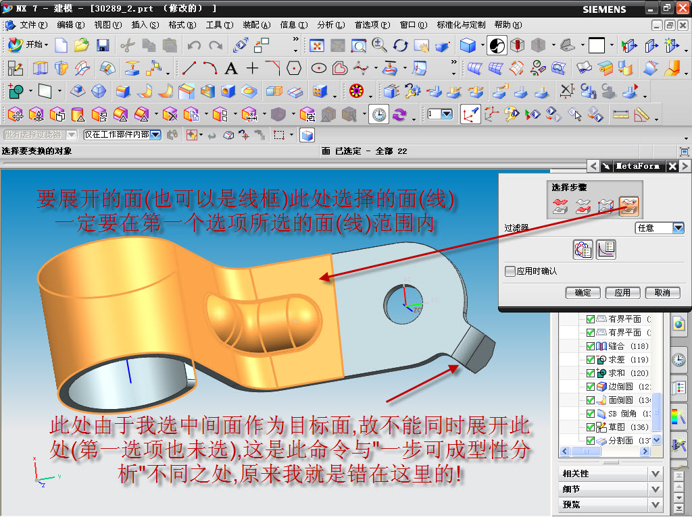Viewport: 692px width, 517px height.
Task: Click the 应用 button
Action: click(622, 293)
